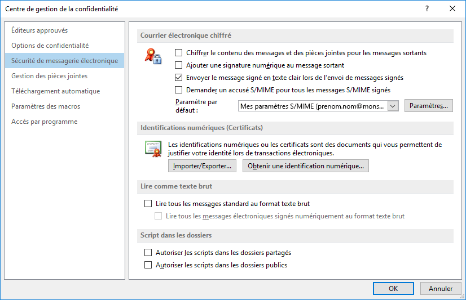Click the encrypted email ribbon-and-lock icon
466x300 pixels.
(x=153, y=56)
